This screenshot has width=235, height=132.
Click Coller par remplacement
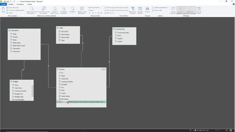tap(15, 10)
